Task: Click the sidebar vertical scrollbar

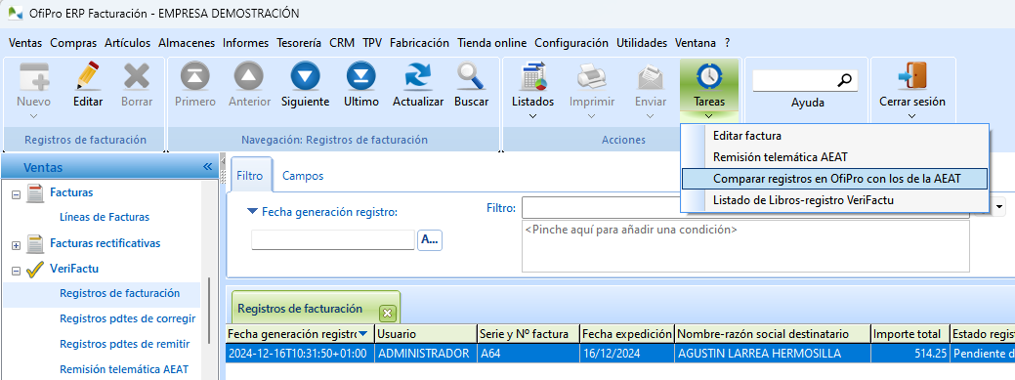Action: click(208, 312)
